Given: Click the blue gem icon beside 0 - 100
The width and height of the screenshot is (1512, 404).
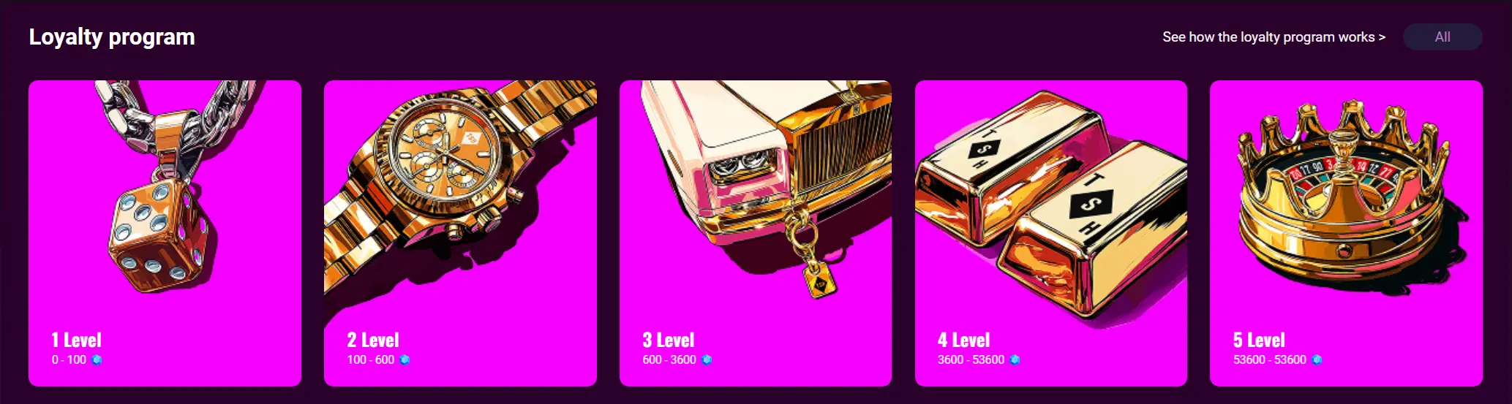Looking at the screenshot, I should (97, 359).
